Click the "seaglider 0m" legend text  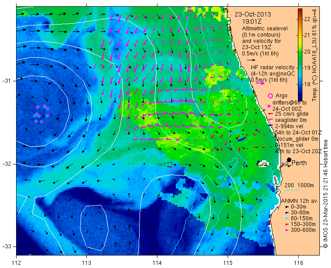[x=291, y=120]
